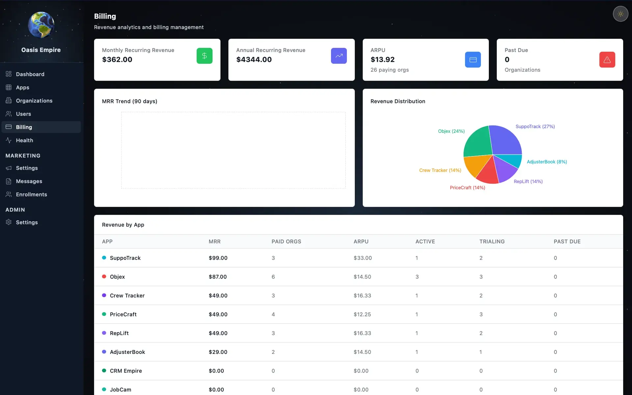The image size is (632, 395).
Task: Open Settings under the Marketing heading
Action: point(41,168)
